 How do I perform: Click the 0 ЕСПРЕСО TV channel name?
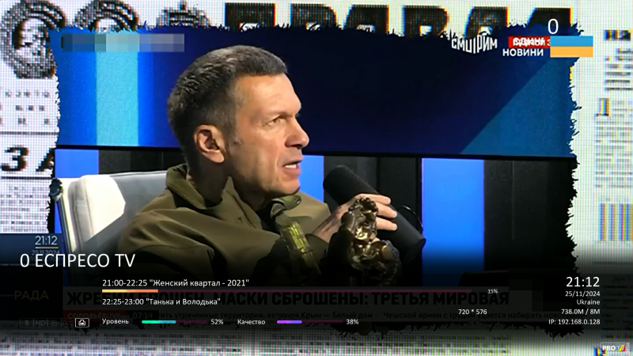point(78,260)
